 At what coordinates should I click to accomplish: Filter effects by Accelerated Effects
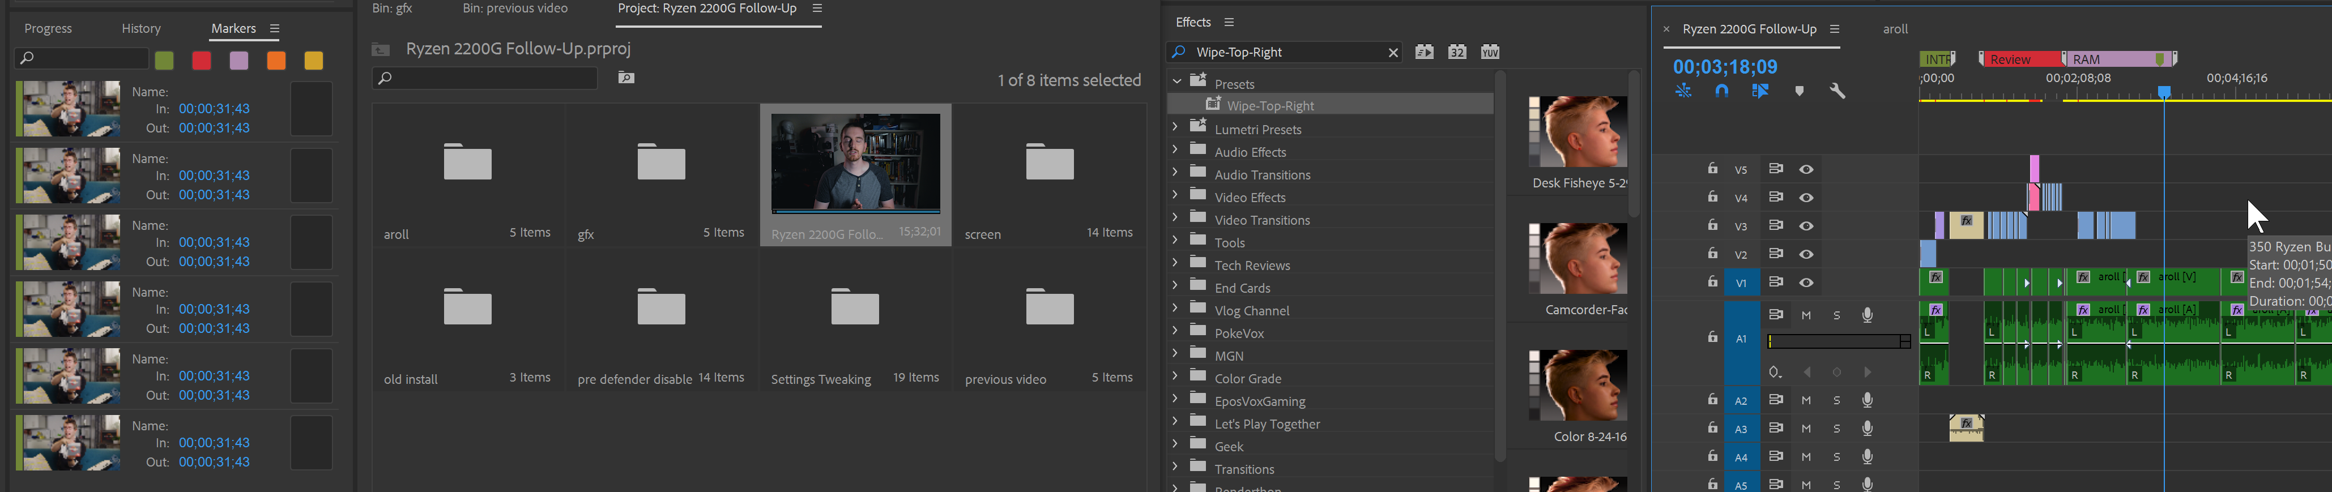(x=1424, y=53)
